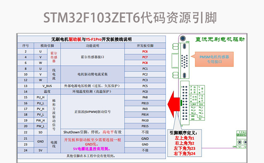Image resolution: width=264 pixels, height=163 pixels.
Task: Click the red PC6 pin cell
Action: [x=145, y=51]
